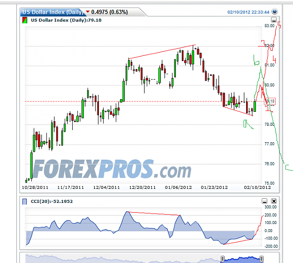Click the 83.00 price axis label
Screen dimensions: 293x263
(270, 26)
